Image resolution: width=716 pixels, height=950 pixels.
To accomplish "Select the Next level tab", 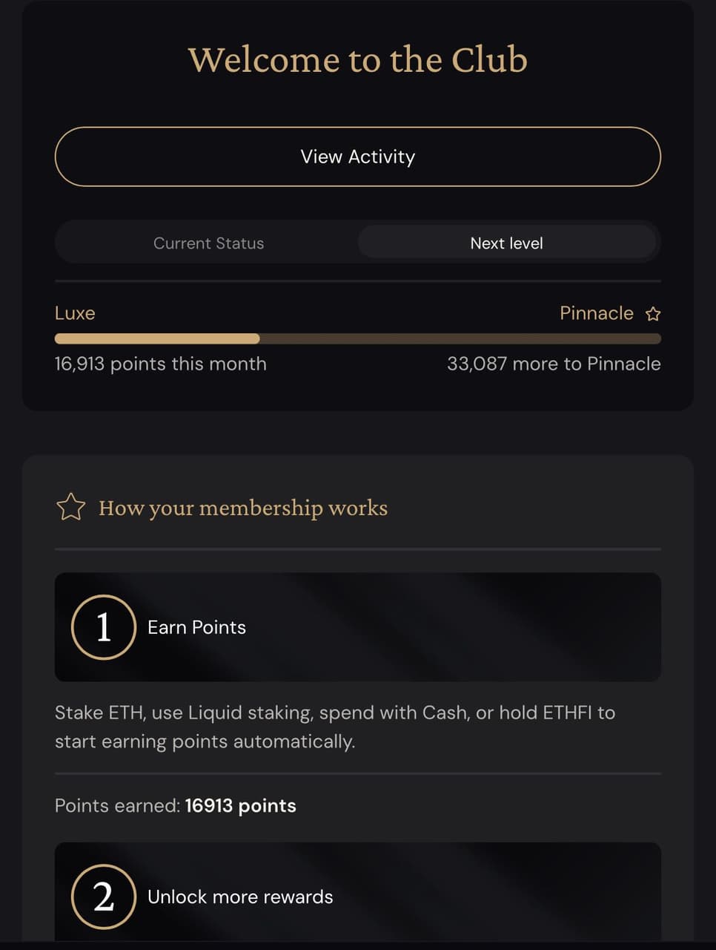I will [506, 243].
